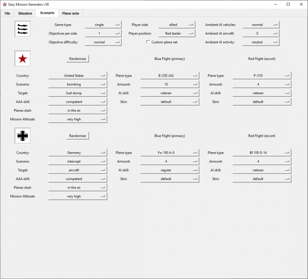
Task: Change the P-51D plane type
Action: (262, 76)
